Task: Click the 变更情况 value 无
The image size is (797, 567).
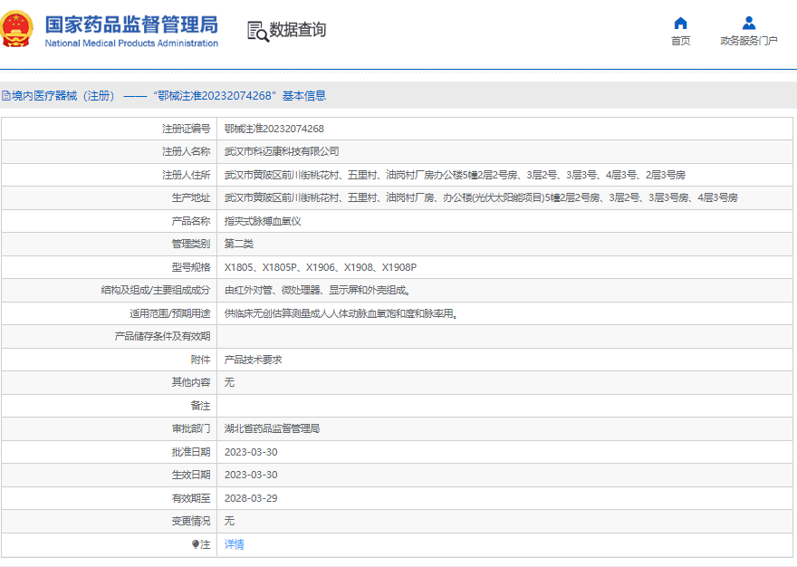Action: 229,521
